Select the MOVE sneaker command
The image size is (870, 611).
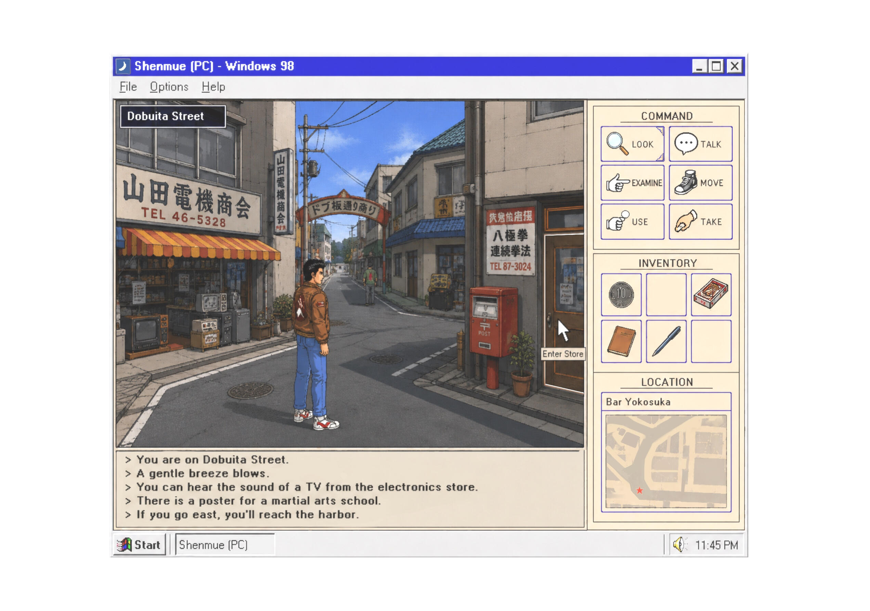pyautogui.click(x=700, y=183)
